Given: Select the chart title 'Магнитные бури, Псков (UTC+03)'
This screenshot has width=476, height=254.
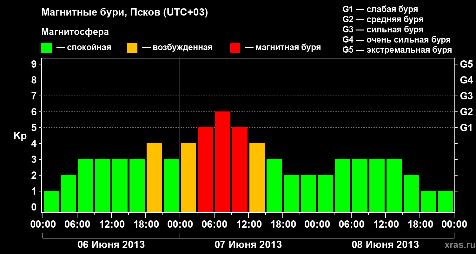Looking at the screenshot, I should pos(125,13).
